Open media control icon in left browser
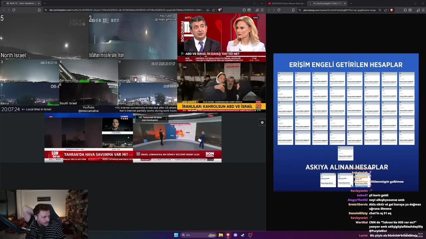The height and width of the screenshot is (239, 426). tap(257, 10)
